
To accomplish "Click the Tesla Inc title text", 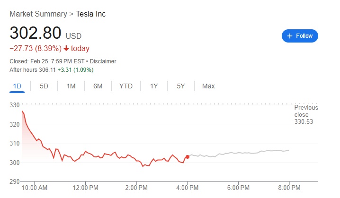I will [91, 14].
